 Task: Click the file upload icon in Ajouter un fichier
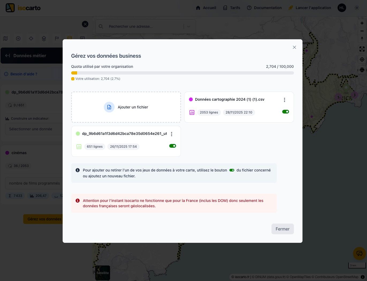(109, 107)
